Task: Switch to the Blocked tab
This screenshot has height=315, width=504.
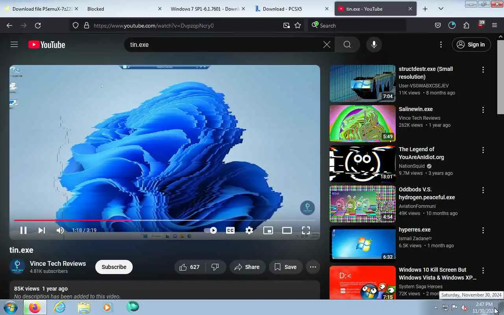Action: pos(124,9)
